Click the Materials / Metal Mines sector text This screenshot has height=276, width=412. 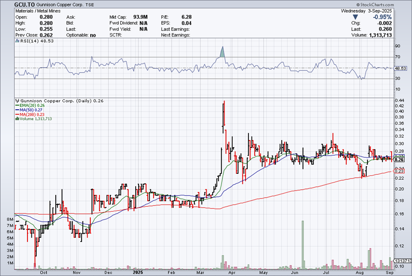38,11
